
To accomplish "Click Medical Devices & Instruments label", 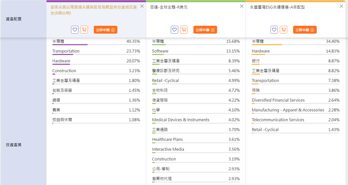I will (181, 120).
